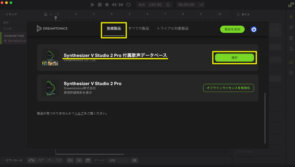Switch to the トライアル対象製品 tab
The image size is (295, 167).
point(173,28)
